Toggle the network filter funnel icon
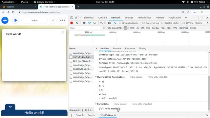The width and height of the screenshot is (210, 118). (89, 23)
